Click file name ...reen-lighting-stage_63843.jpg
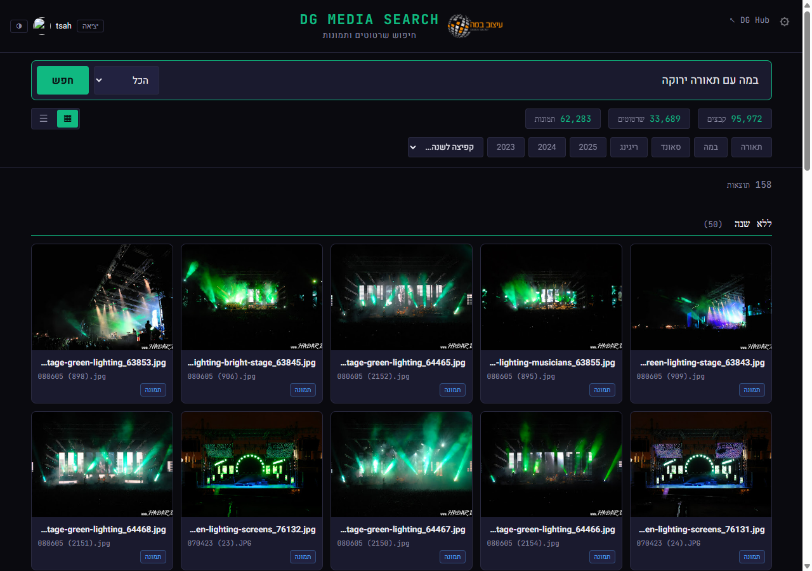812x571 pixels. coord(701,363)
